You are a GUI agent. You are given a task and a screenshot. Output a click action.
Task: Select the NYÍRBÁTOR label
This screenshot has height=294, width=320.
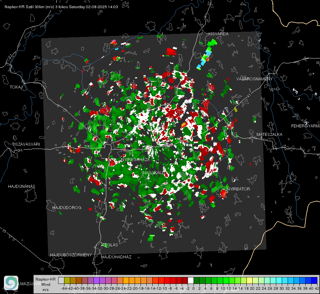tap(238, 189)
